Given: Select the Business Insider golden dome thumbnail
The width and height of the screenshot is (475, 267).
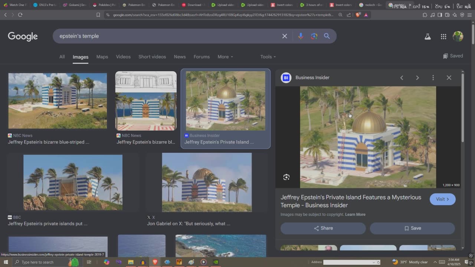Looking at the screenshot, I should click(x=226, y=101).
